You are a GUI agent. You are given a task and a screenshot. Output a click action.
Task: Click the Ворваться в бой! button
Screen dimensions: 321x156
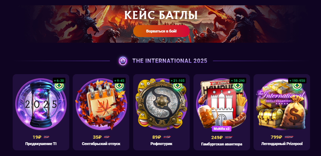(161, 31)
